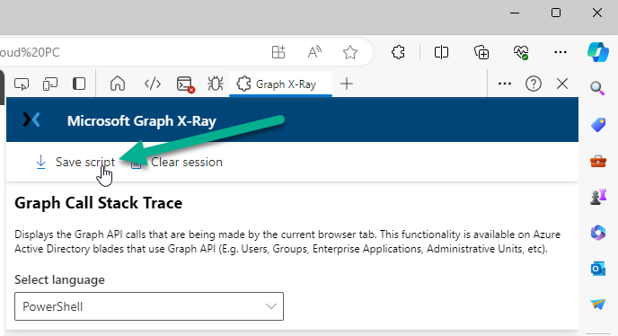Screen dimensions: 618x336
Task: Close the Edge browser window
Action: 597,13
